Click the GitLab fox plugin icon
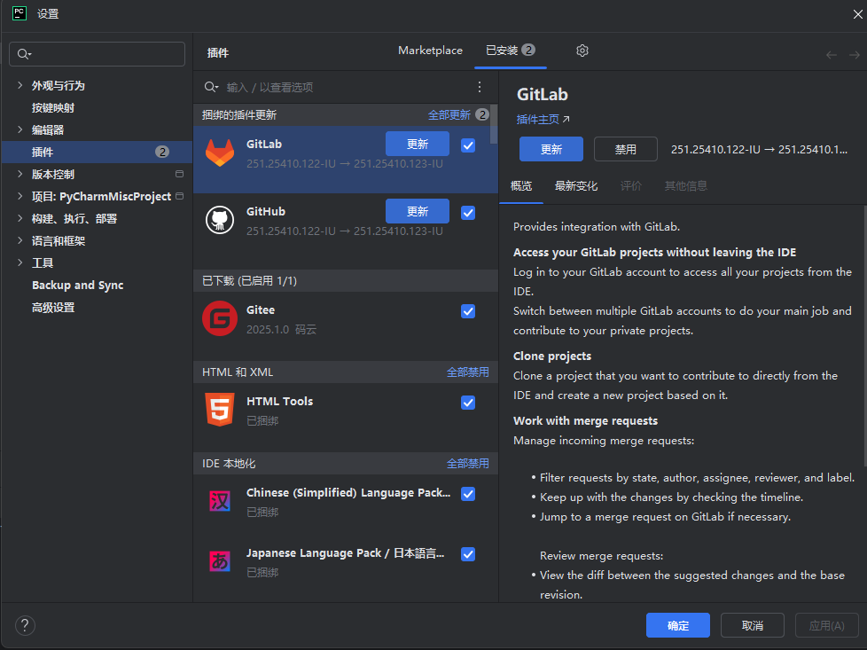The height and width of the screenshot is (650, 867). 220,153
